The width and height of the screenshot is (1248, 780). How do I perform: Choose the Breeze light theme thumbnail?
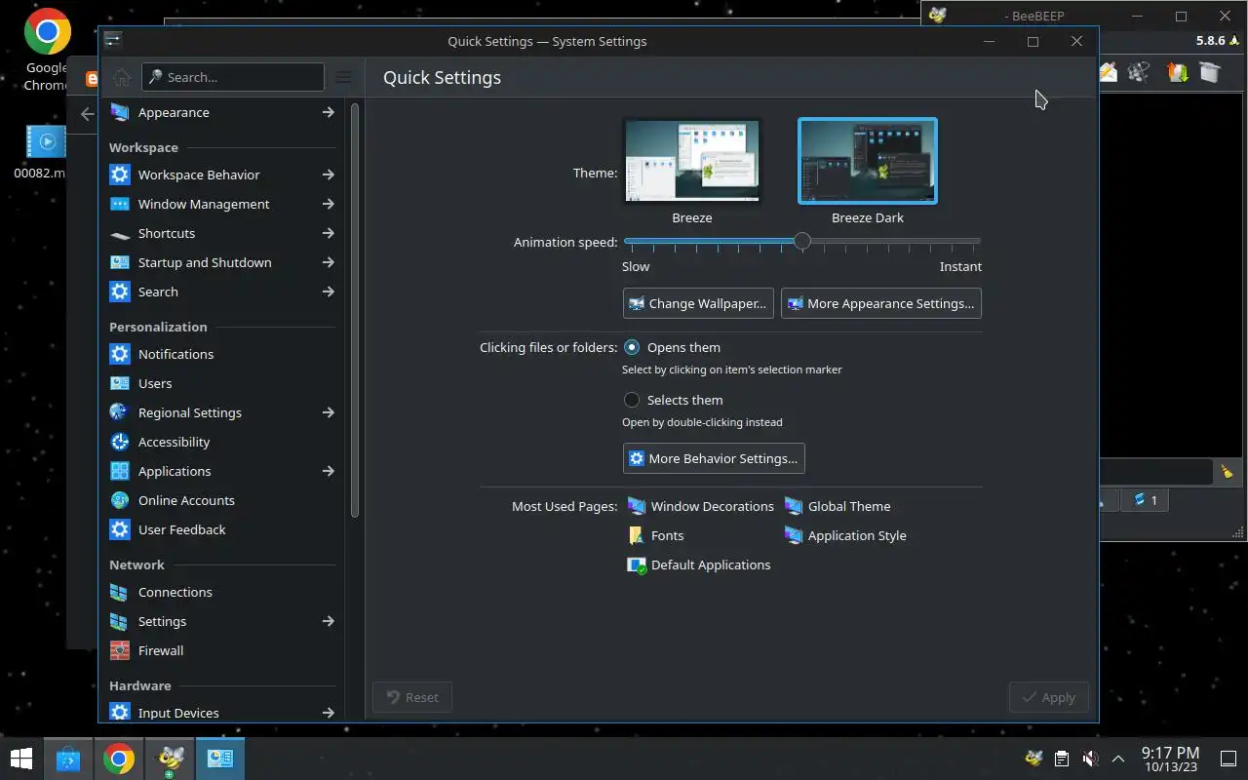click(692, 162)
